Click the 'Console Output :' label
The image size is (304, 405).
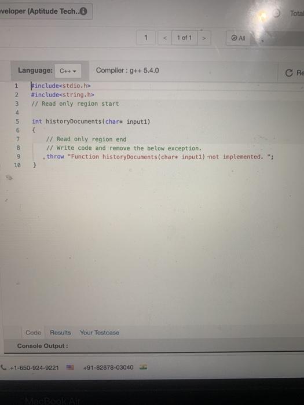[43, 346]
